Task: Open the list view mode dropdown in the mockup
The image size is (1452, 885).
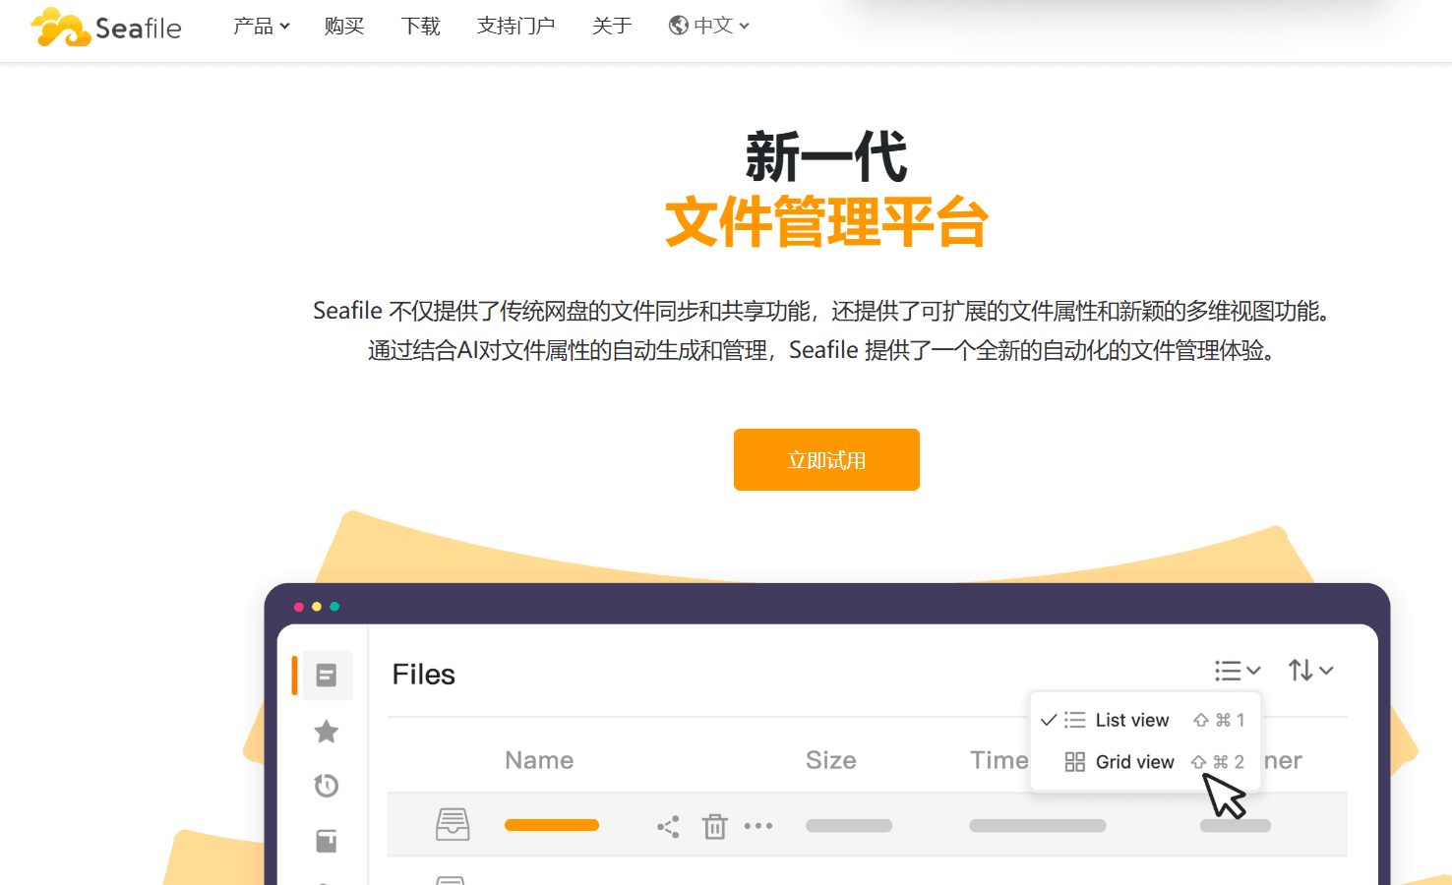Action: click(x=1238, y=671)
